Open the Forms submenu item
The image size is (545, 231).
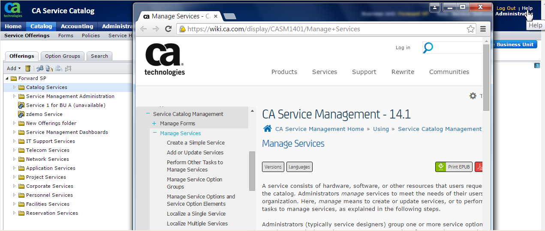(66, 36)
